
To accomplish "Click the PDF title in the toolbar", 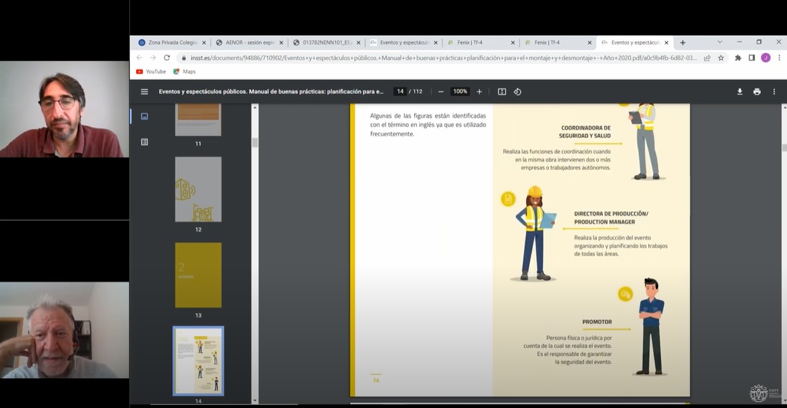I will pos(271,92).
